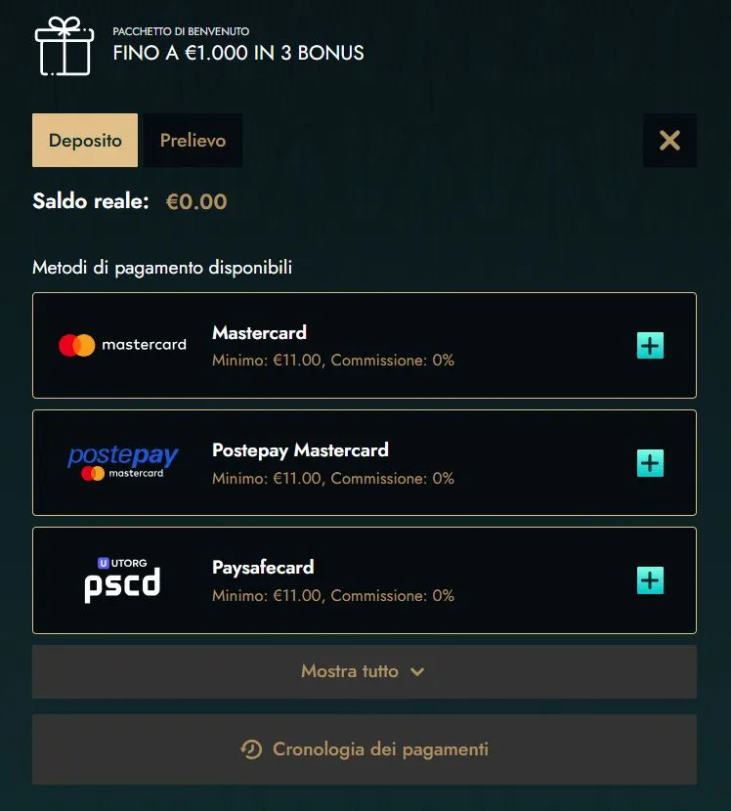This screenshot has width=731, height=811.
Task: Switch to the Deposito tab
Action: pos(85,141)
